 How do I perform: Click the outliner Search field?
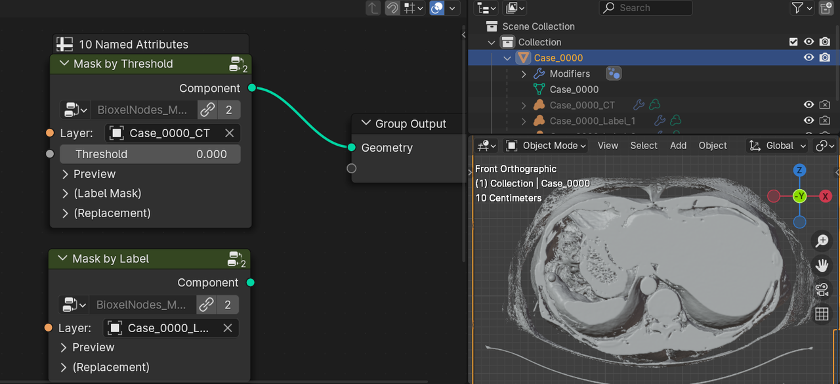click(x=646, y=8)
